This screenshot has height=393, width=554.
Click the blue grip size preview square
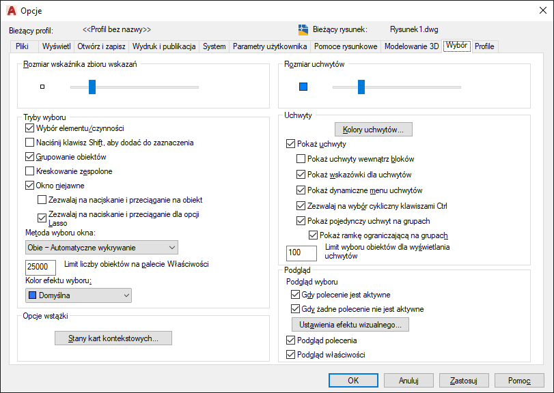point(303,87)
